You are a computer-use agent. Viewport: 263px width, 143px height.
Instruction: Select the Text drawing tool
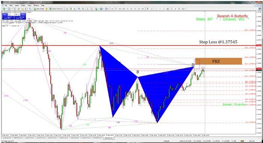click(175, 9)
